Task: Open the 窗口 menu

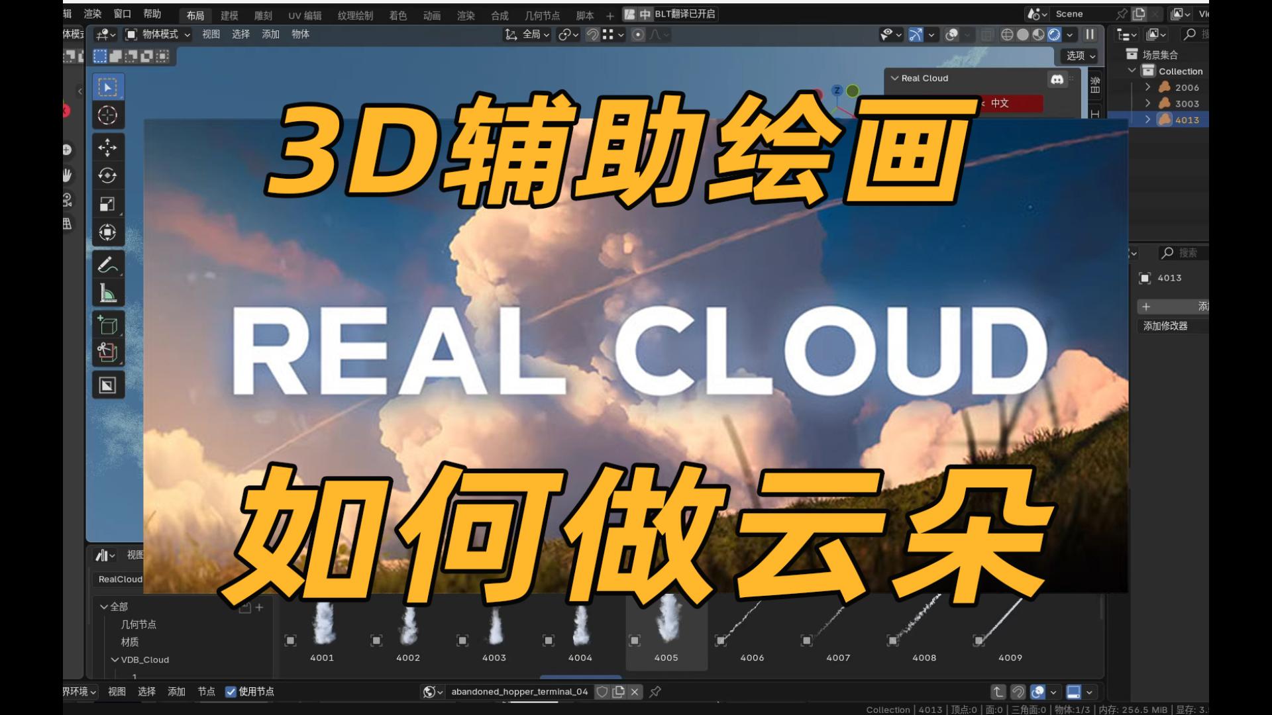Action: (x=123, y=14)
